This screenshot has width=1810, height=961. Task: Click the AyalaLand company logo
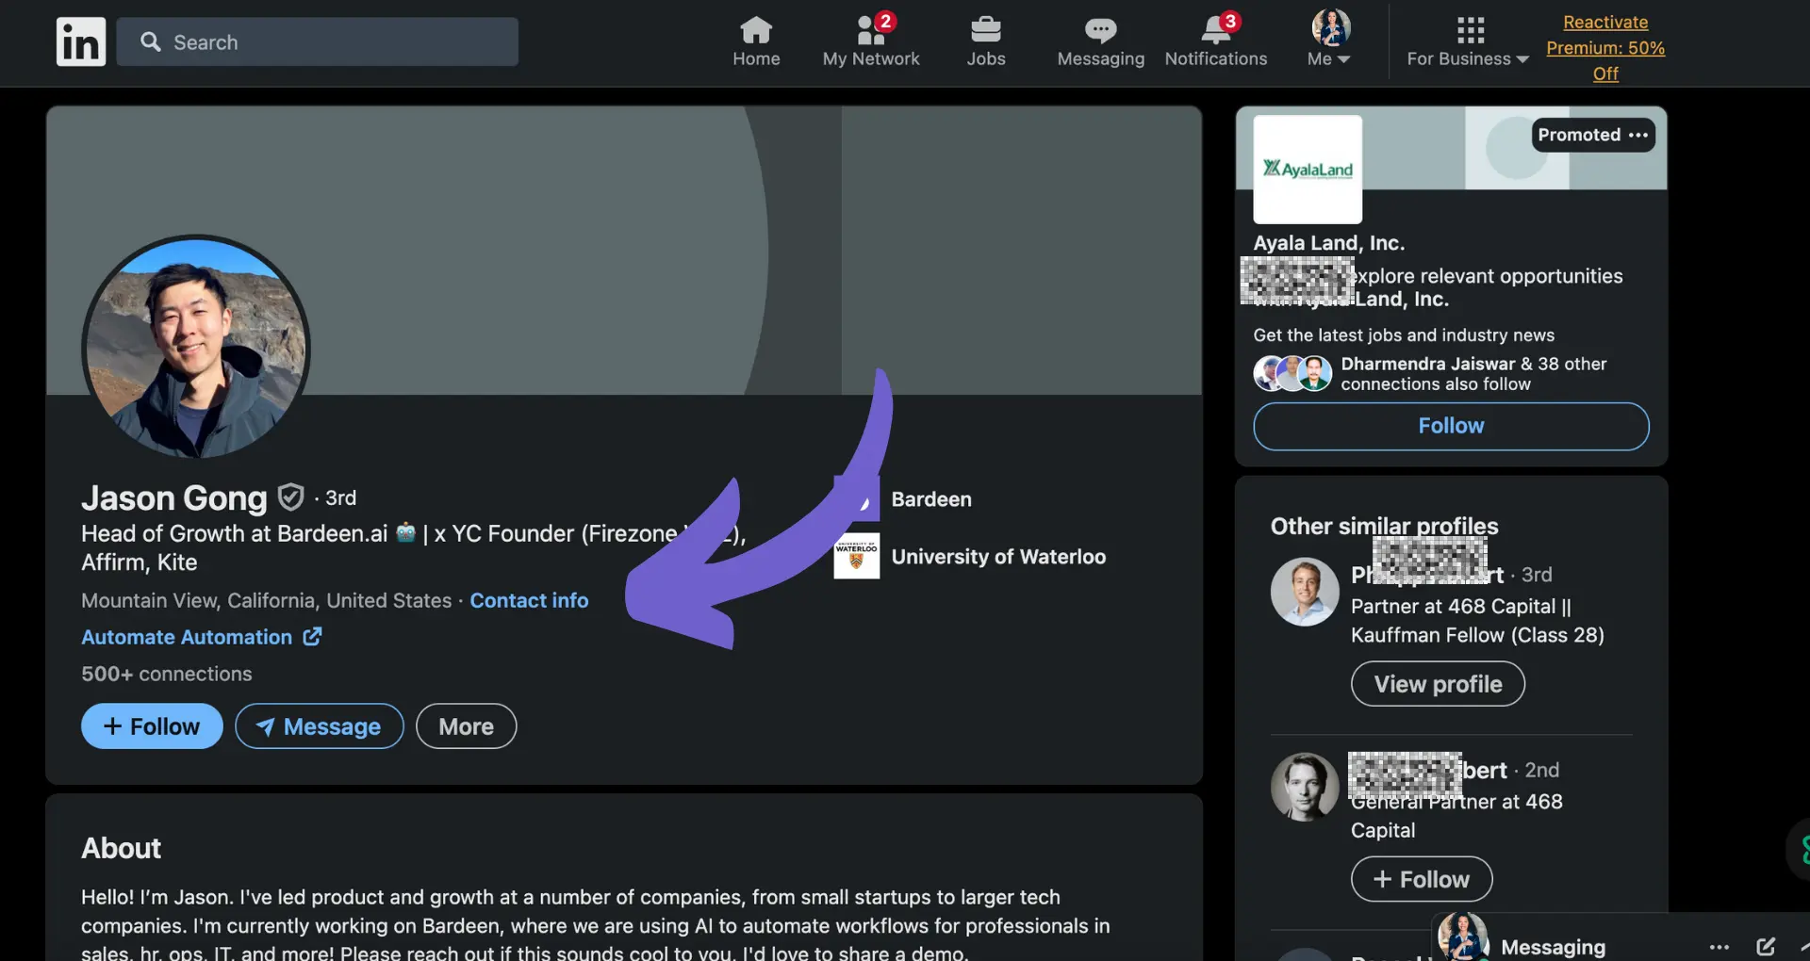(x=1308, y=169)
